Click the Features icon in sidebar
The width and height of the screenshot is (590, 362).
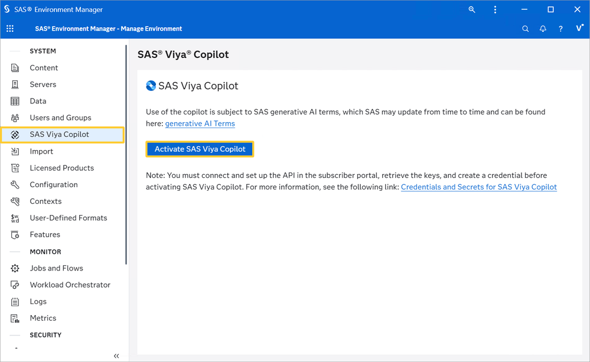click(x=15, y=234)
